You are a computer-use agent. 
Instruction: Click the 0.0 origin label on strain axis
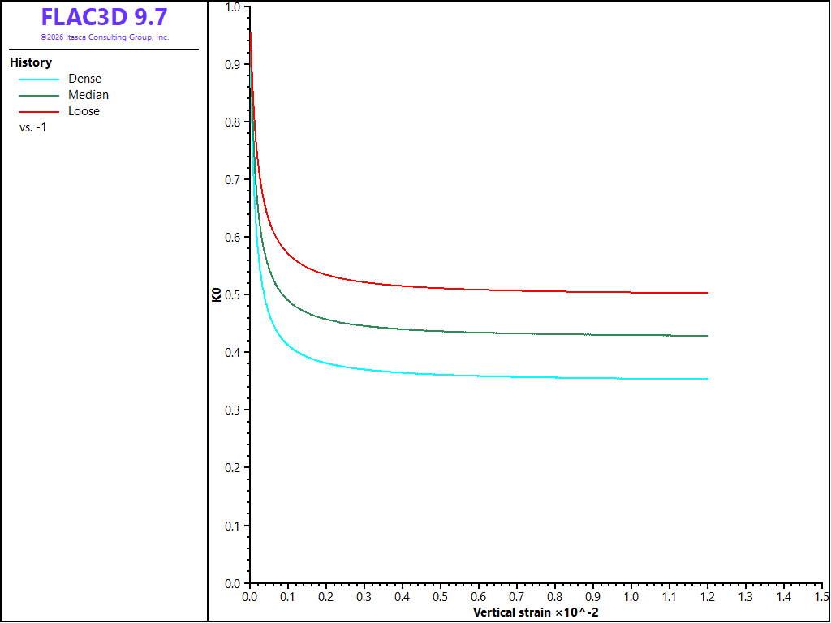pyautogui.click(x=249, y=598)
